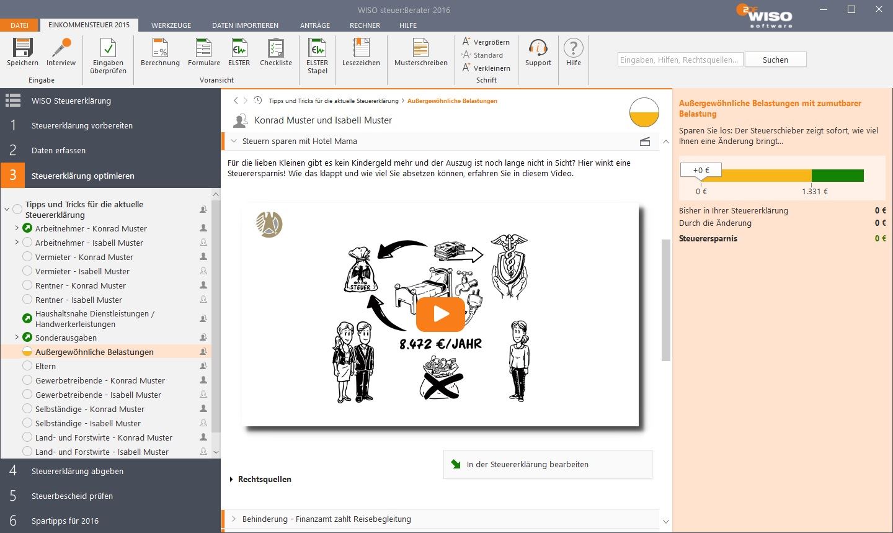Click the green end of Steuerschieber bar
Image resolution: width=893 pixels, height=533 pixels.
pos(837,176)
